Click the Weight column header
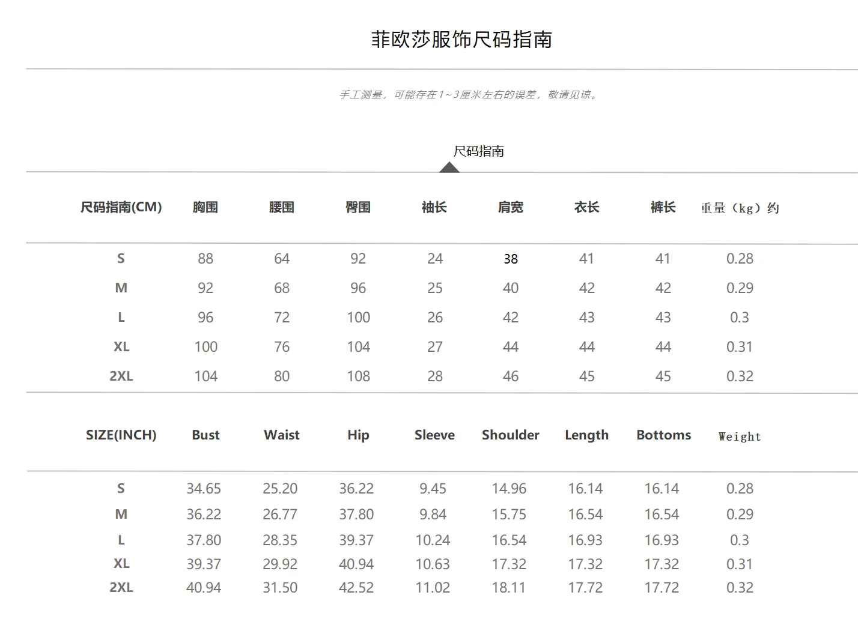The width and height of the screenshot is (858, 625). (740, 436)
